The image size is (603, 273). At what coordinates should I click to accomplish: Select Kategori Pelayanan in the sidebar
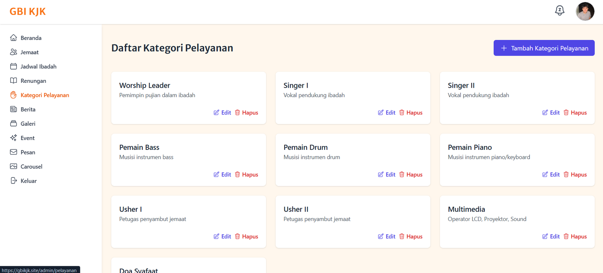point(44,95)
